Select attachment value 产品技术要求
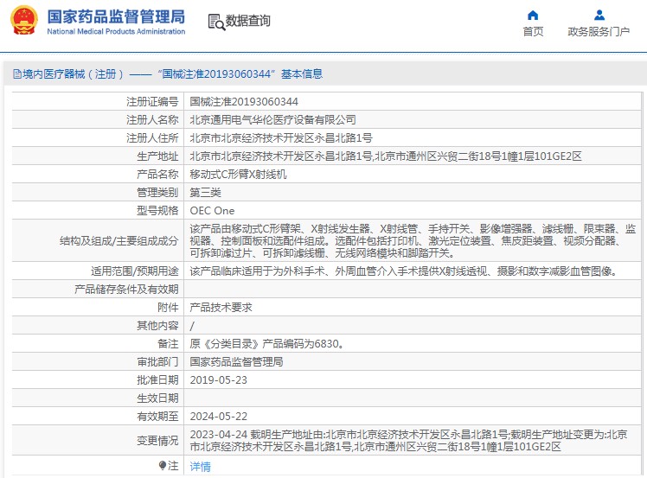Image resolution: width=647 pixels, height=478 pixels. [x=221, y=307]
